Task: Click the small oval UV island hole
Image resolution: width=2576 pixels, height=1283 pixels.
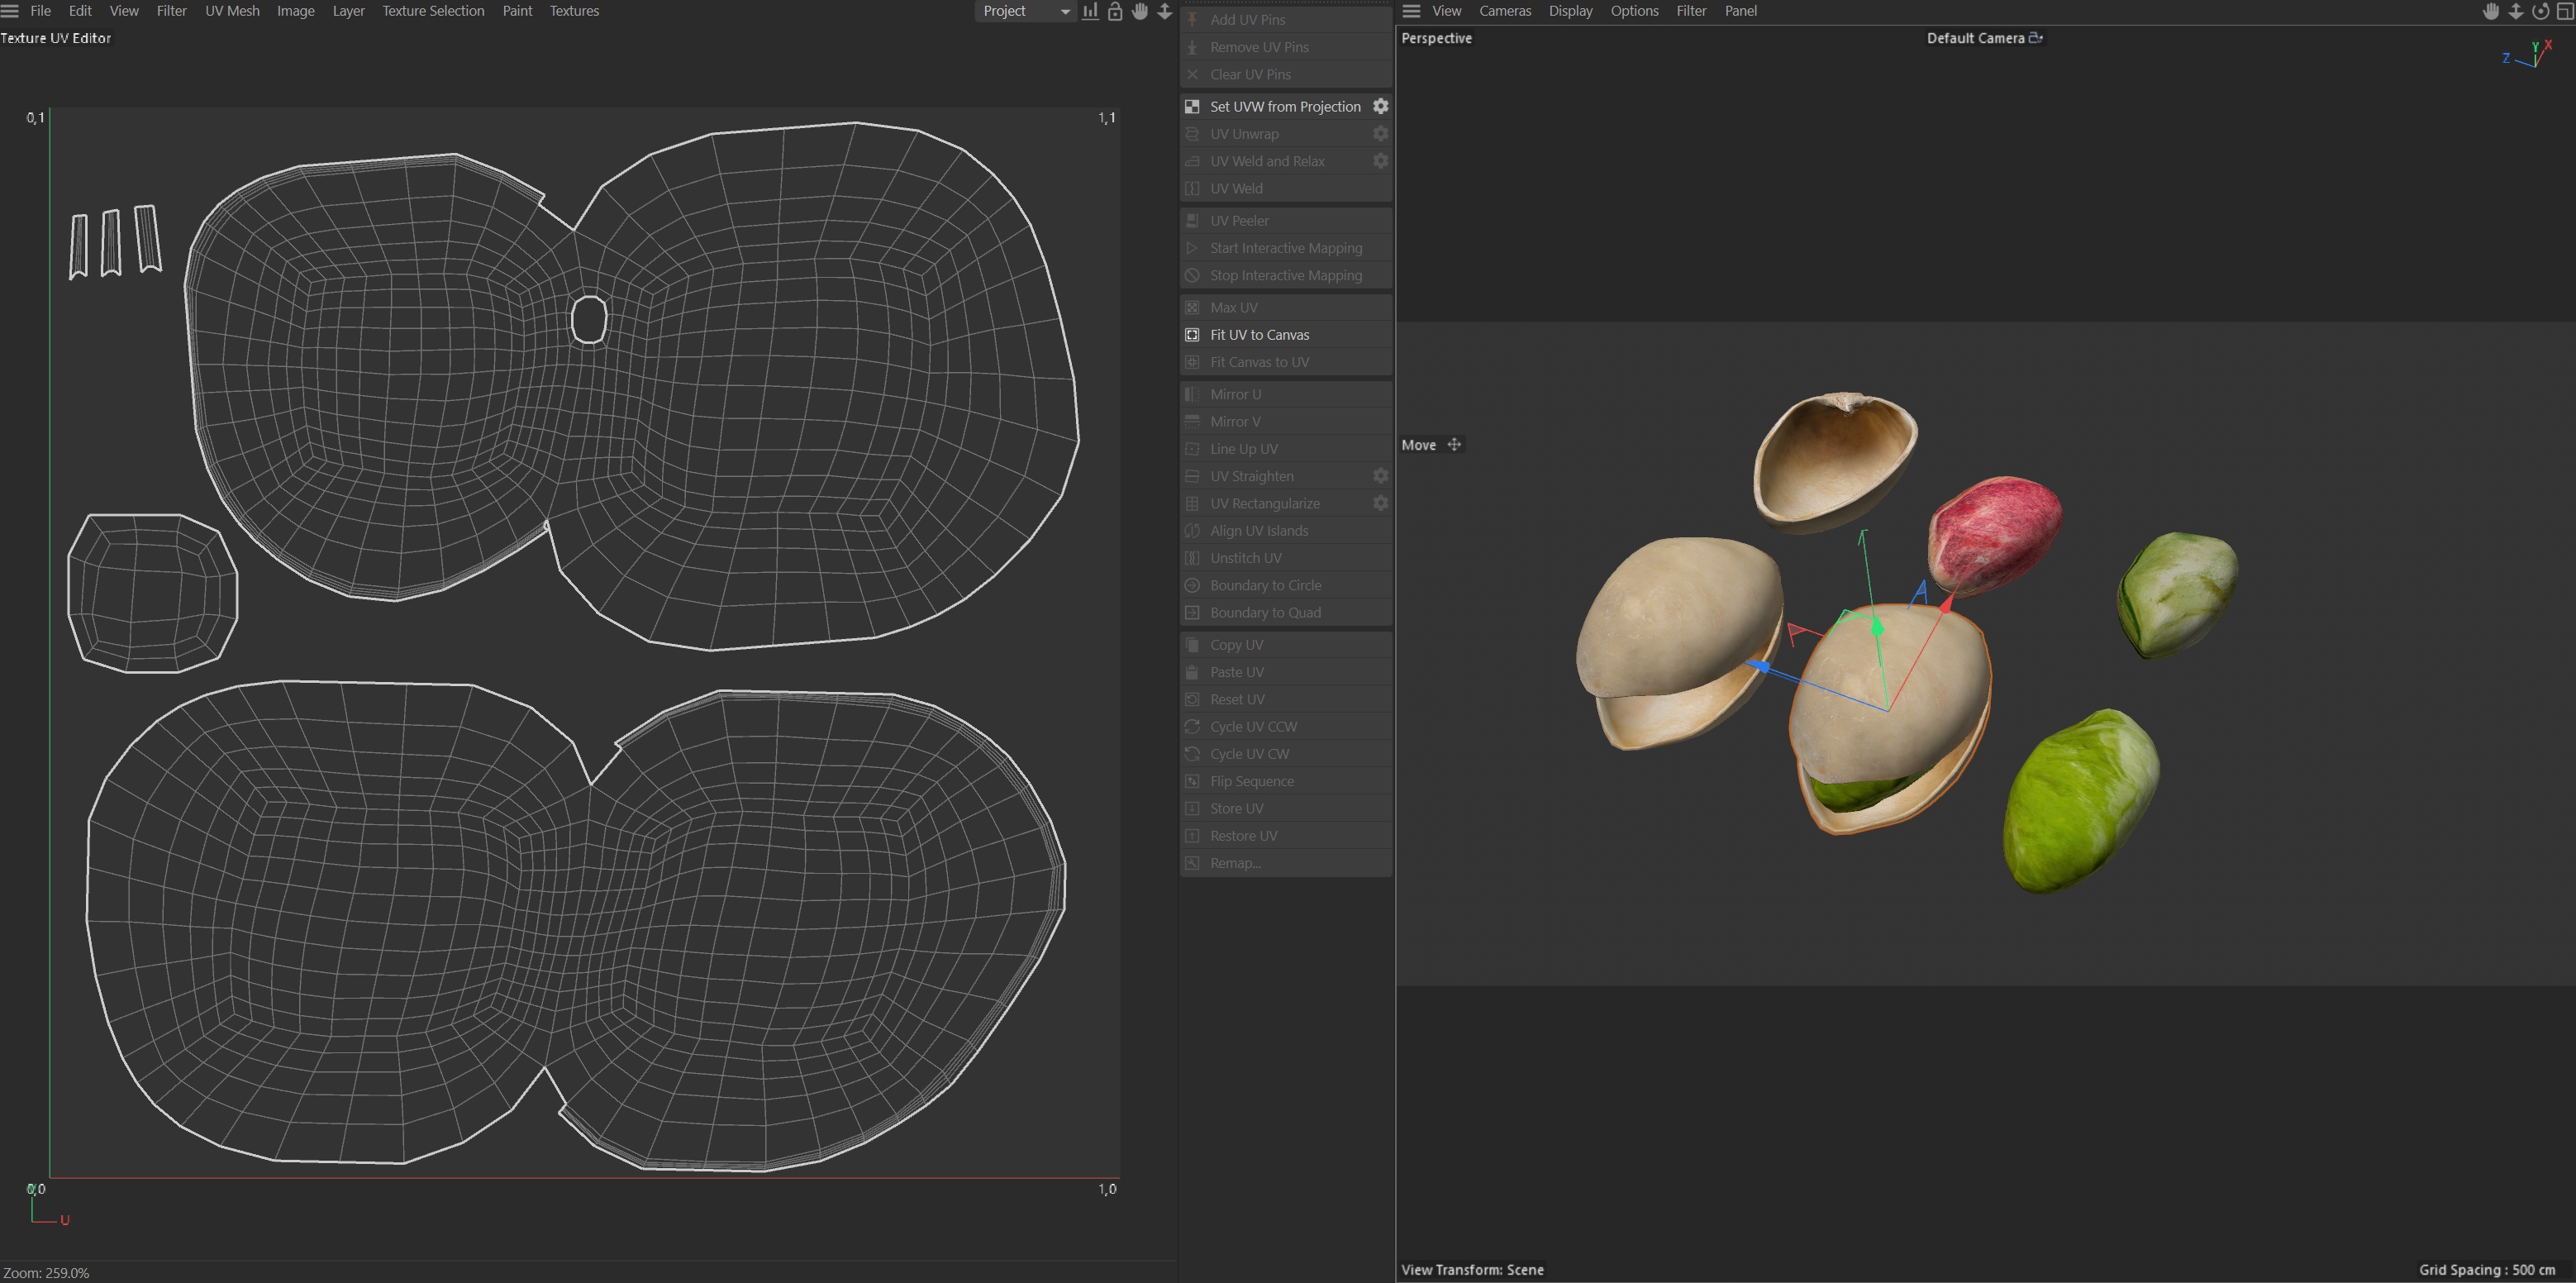Action: [x=589, y=320]
